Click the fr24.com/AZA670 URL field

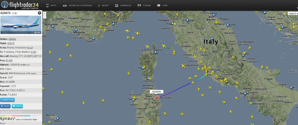(x=21, y=112)
